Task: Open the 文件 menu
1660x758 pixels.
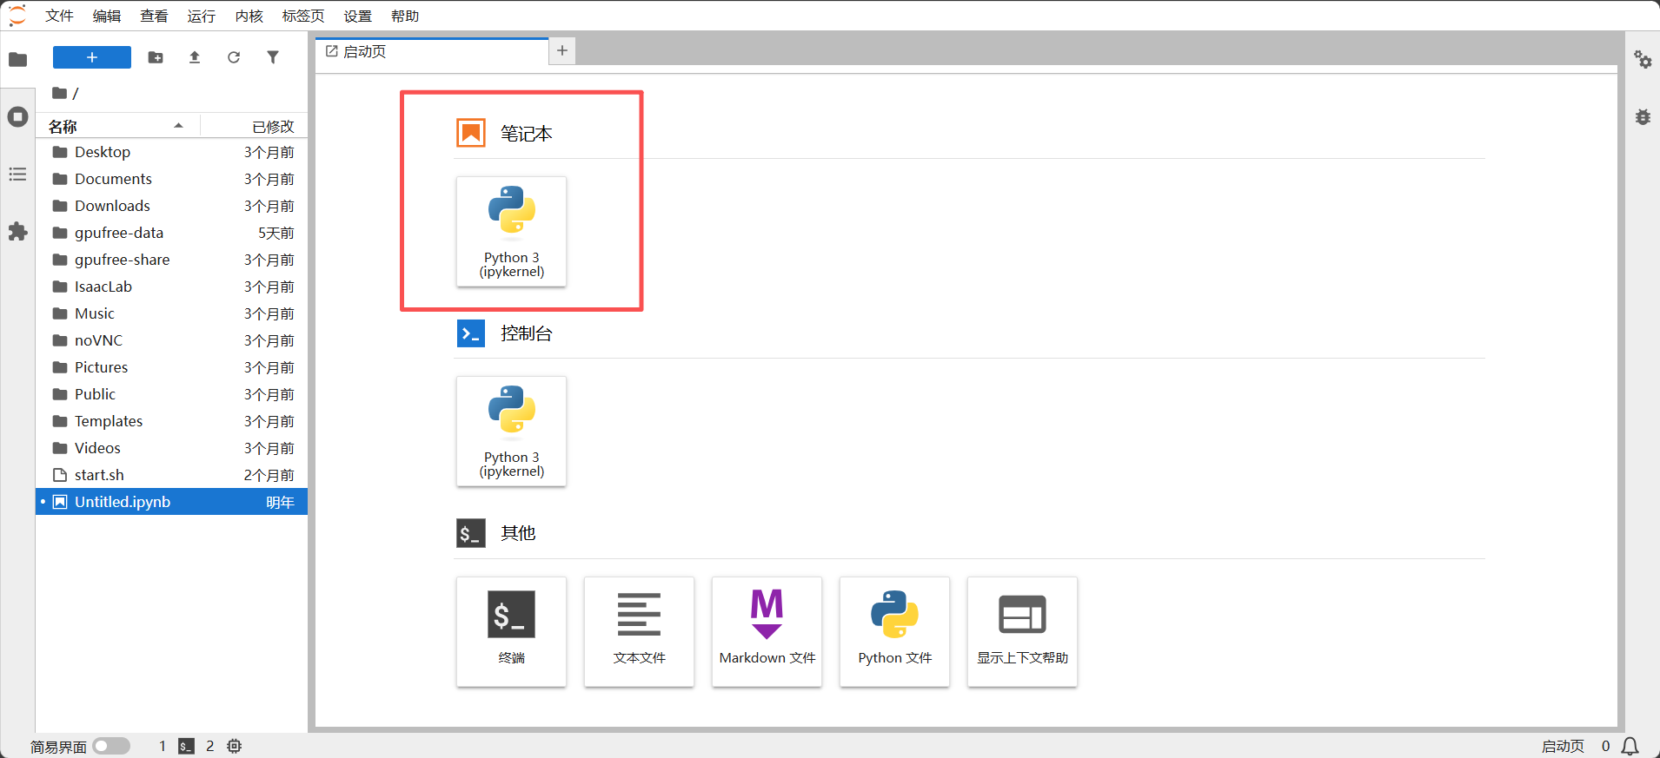Action: click(59, 16)
